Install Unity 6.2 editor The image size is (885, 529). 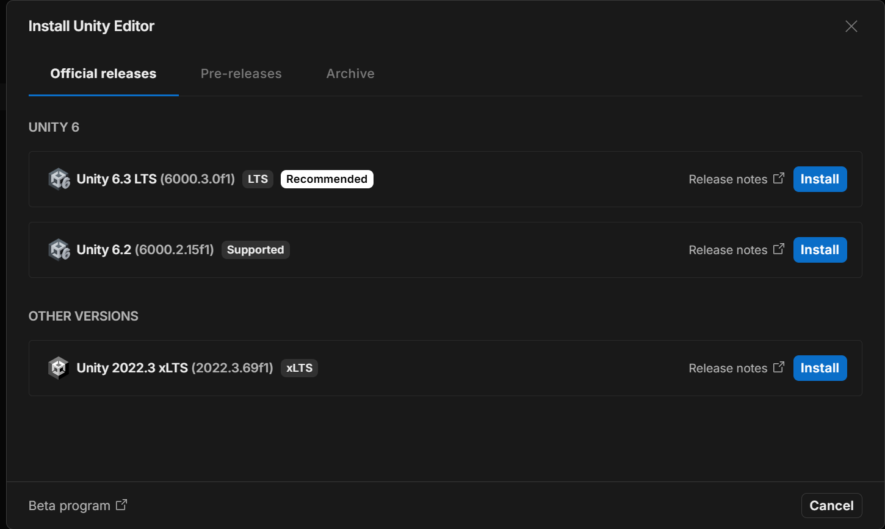point(820,250)
